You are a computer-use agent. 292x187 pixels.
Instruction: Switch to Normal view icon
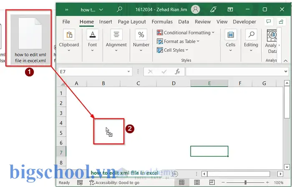click(182, 182)
